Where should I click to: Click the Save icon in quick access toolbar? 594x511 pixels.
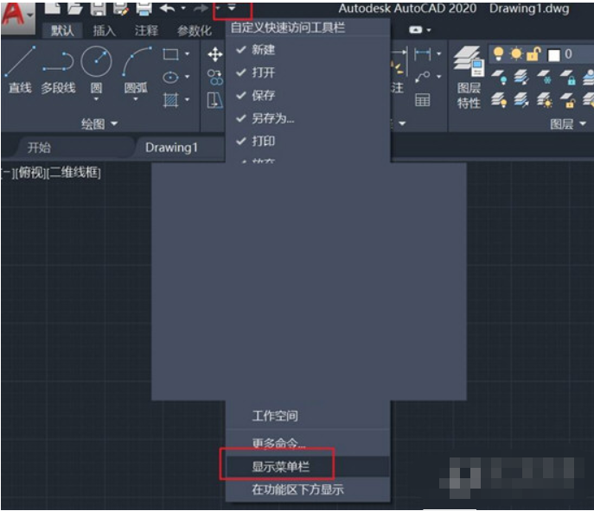(98, 9)
